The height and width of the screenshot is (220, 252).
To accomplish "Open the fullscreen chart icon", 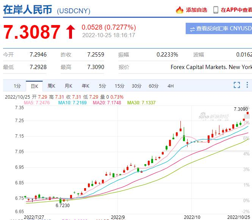I will (x=237, y=85).
